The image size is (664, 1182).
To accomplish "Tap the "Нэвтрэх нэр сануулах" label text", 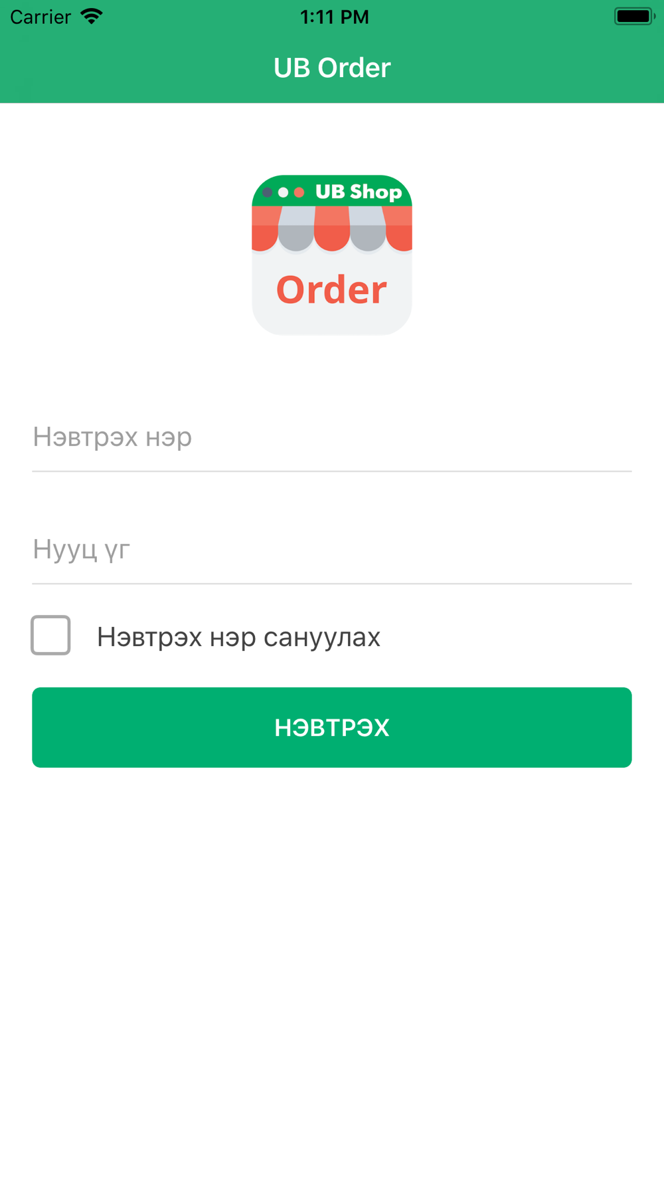I will click(x=238, y=637).
